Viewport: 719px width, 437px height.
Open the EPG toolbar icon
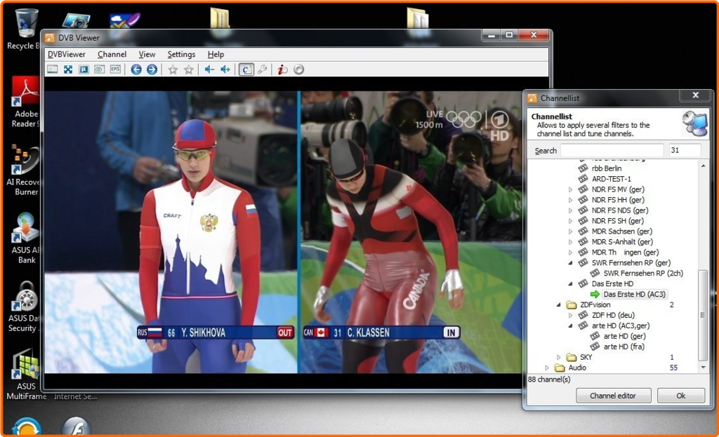click(x=115, y=69)
